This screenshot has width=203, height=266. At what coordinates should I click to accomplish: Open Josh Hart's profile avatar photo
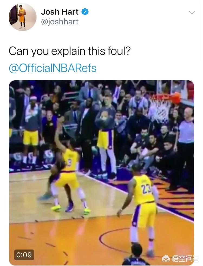(22, 17)
